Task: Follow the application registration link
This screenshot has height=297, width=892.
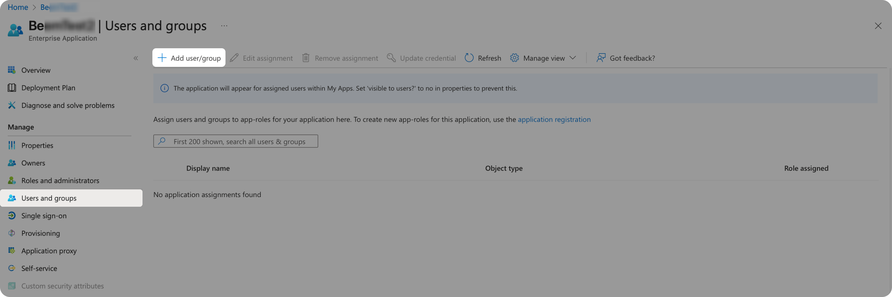Action: click(554, 119)
